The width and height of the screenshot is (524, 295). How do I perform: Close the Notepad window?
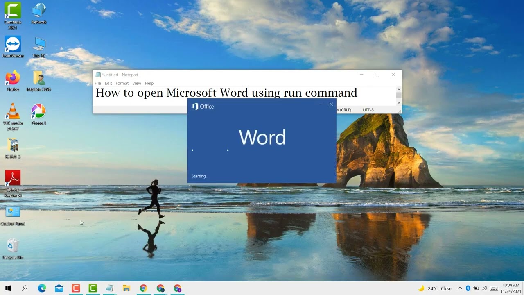point(393,75)
